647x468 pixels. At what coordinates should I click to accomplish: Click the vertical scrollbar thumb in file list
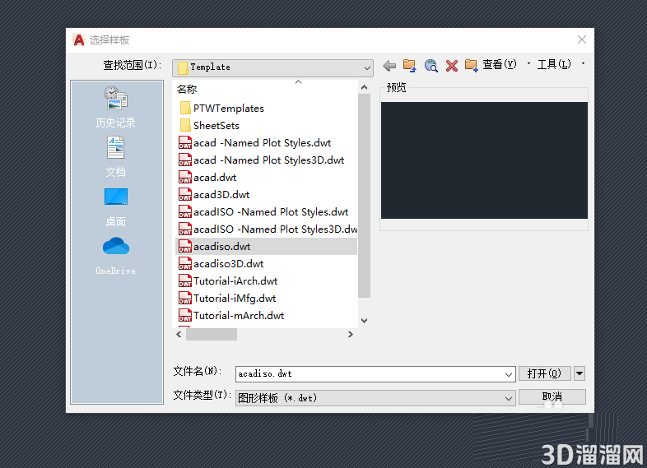tap(364, 196)
